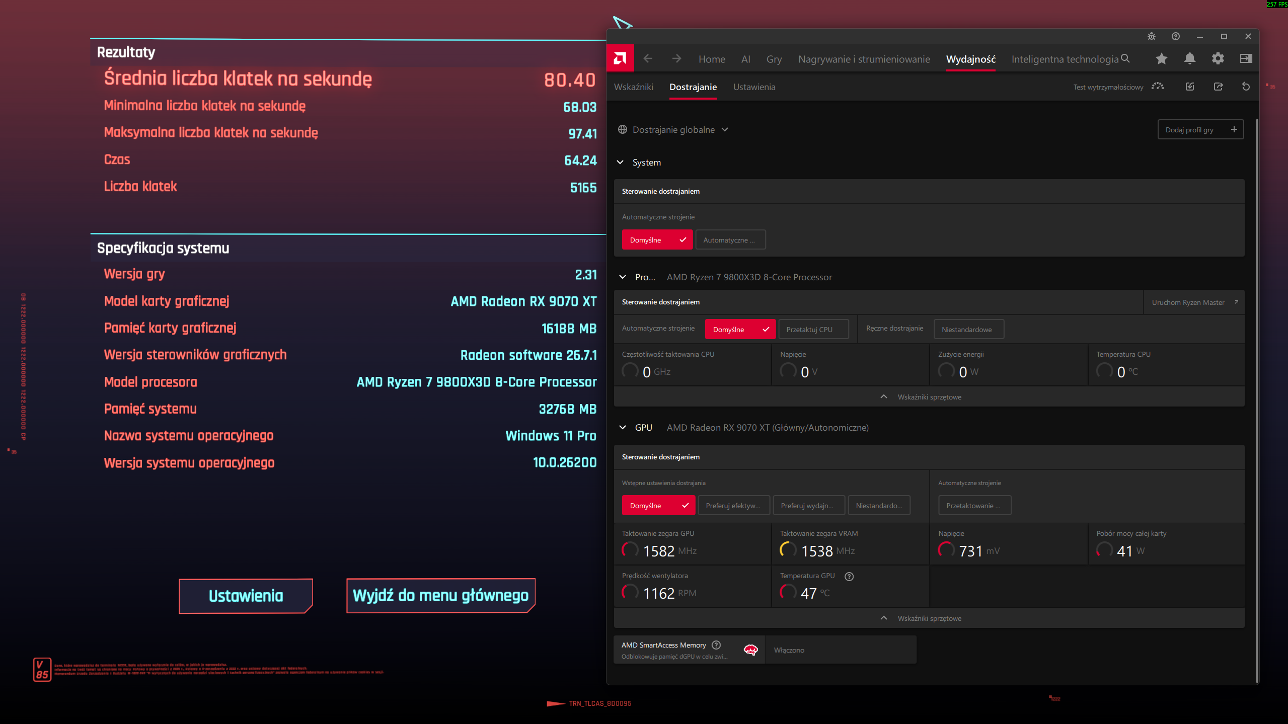
Task: Click the red brain icon for SmartAccess Memory
Action: pos(750,650)
